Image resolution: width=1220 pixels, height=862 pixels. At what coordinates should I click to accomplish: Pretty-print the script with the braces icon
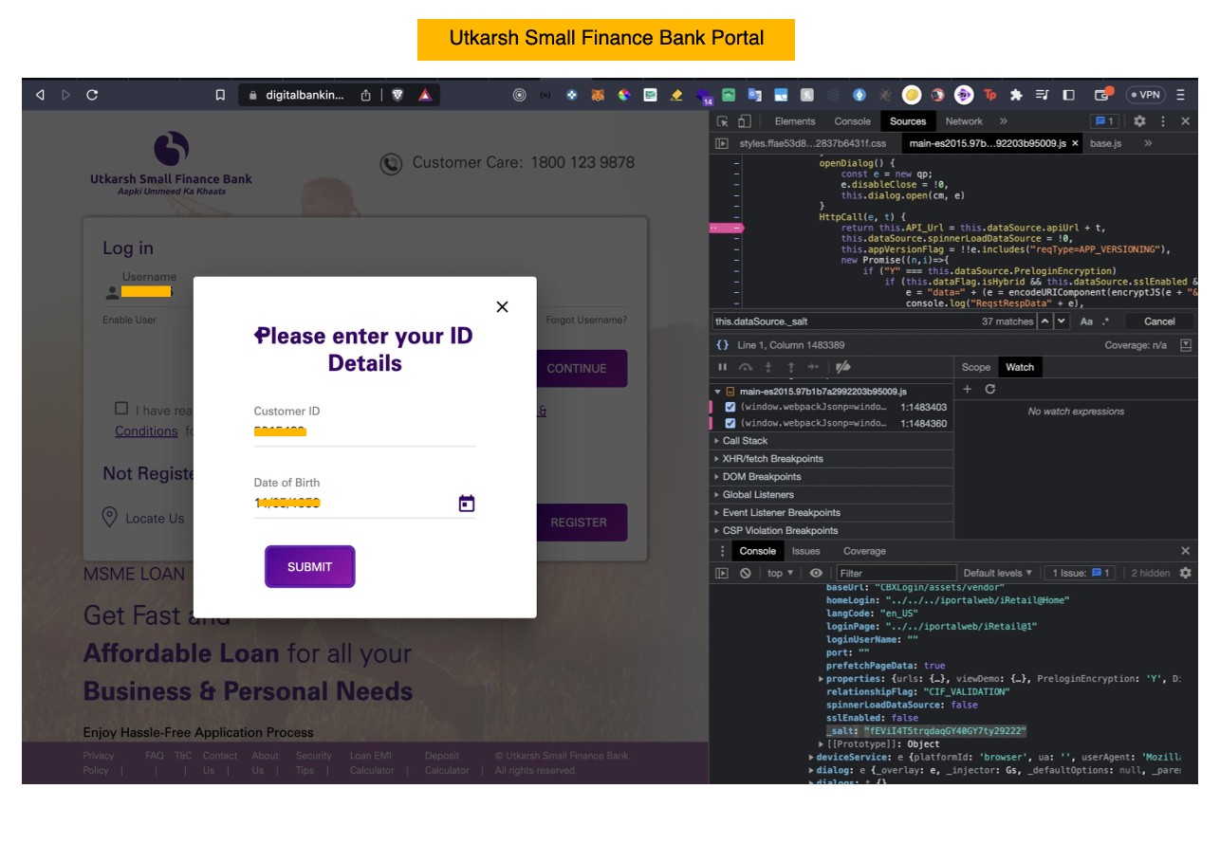[722, 345]
